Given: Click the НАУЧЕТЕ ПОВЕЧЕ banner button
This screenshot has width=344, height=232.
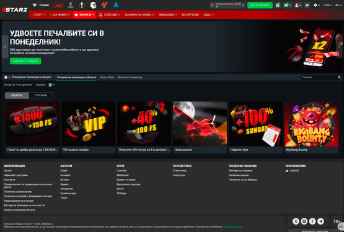Looking at the screenshot, I should pyautogui.click(x=25, y=61).
